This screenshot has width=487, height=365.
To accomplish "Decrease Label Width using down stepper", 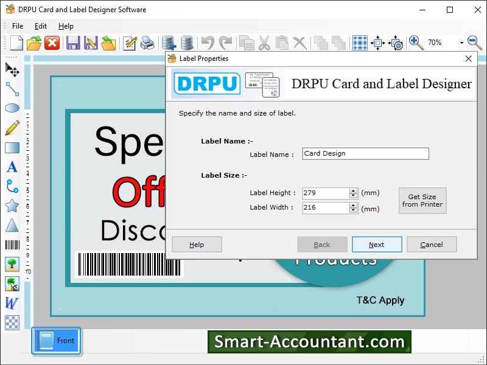I will (352, 210).
